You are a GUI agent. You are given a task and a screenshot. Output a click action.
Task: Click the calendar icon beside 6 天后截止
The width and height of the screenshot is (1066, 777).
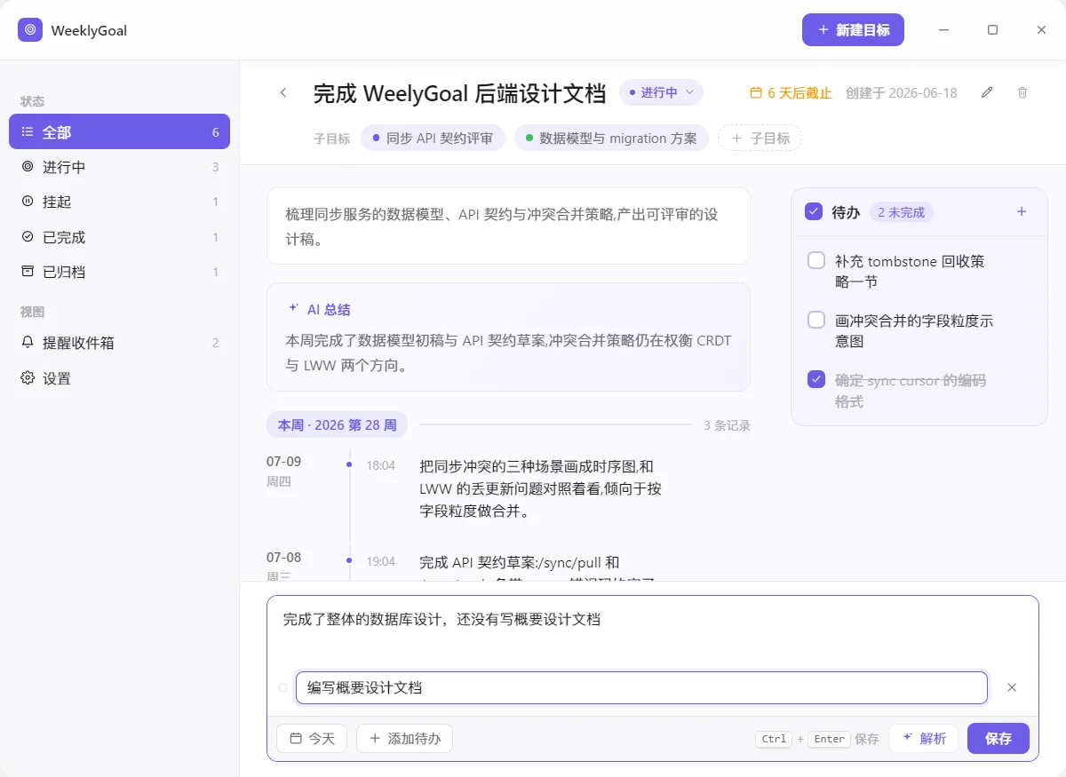pos(757,92)
